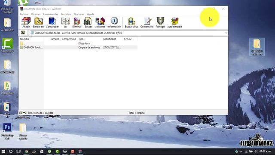The width and height of the screenshot is (275, 155).
Task: Close the WinRAR window
Action: point(223,9)
